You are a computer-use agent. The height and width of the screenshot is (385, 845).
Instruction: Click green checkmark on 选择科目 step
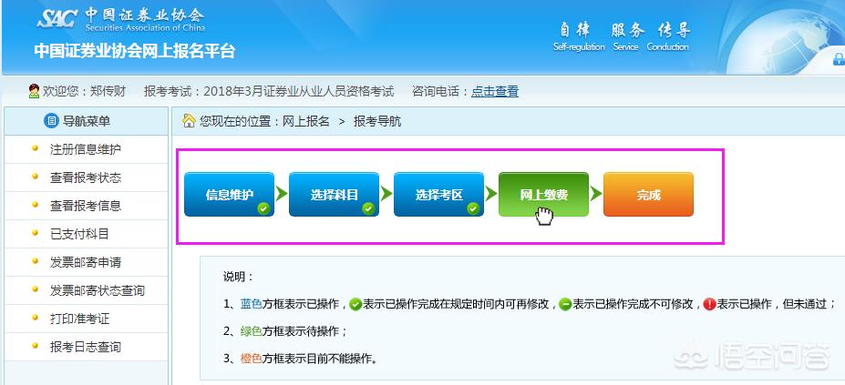[x=368, y=208]
